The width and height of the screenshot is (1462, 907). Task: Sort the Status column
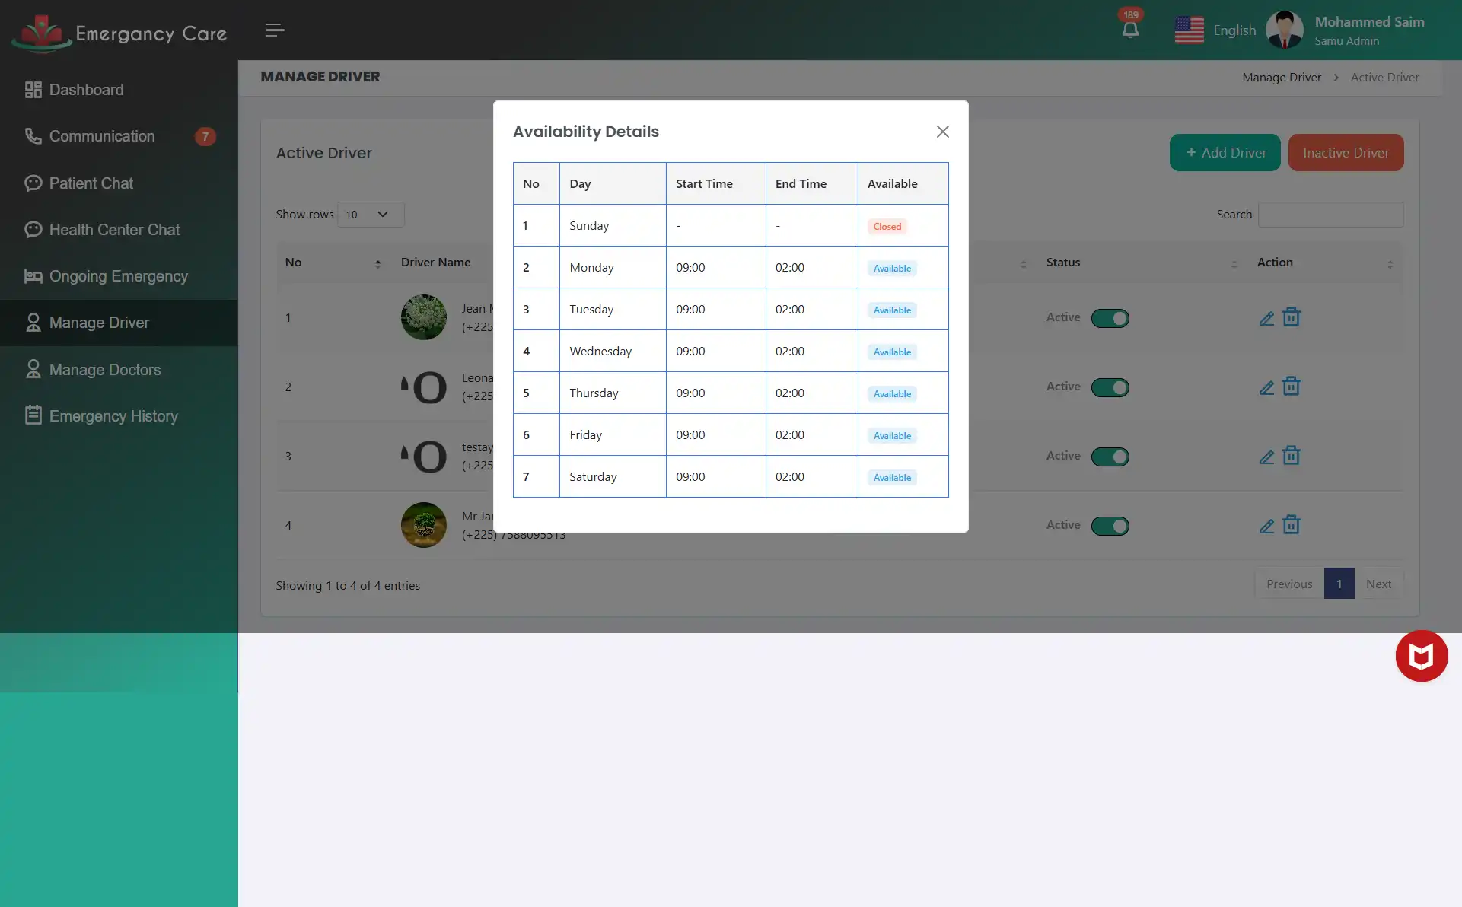coord(1235,265)
